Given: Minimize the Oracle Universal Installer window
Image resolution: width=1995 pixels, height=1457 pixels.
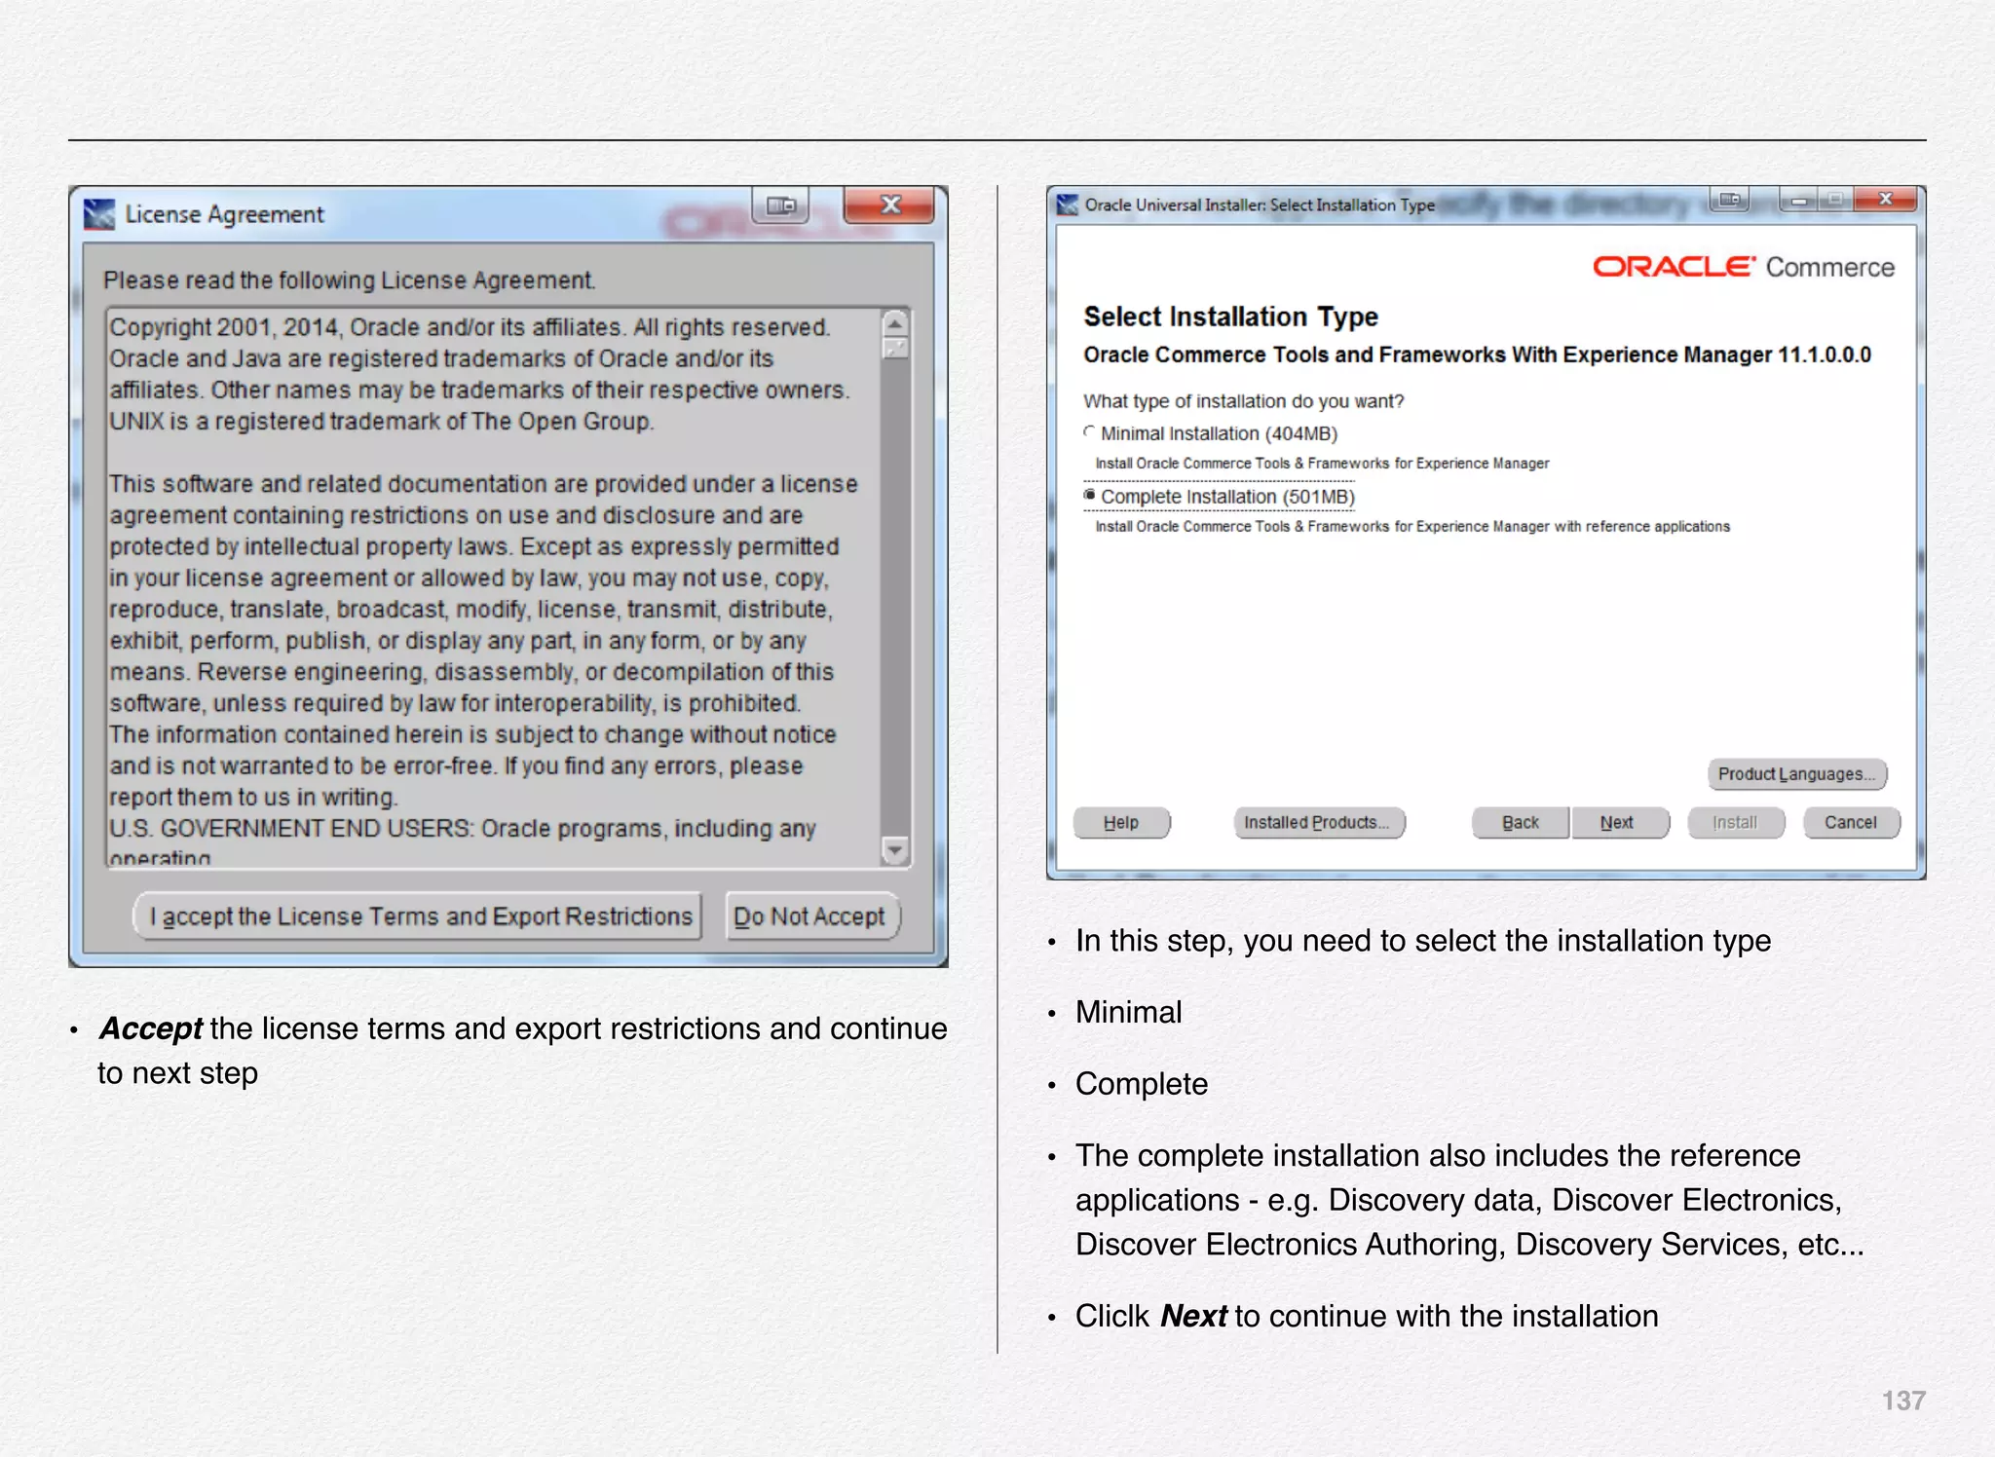Looking at the screenshot, I should pos(1798,200).
